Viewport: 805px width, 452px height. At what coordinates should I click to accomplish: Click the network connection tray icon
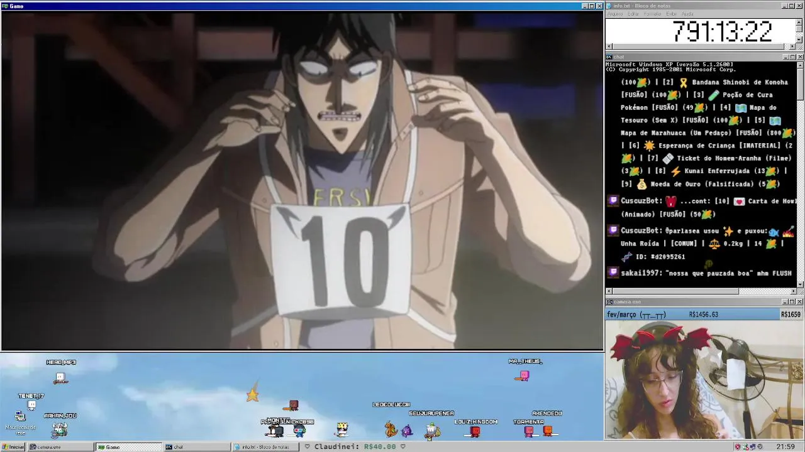point(753,447)
